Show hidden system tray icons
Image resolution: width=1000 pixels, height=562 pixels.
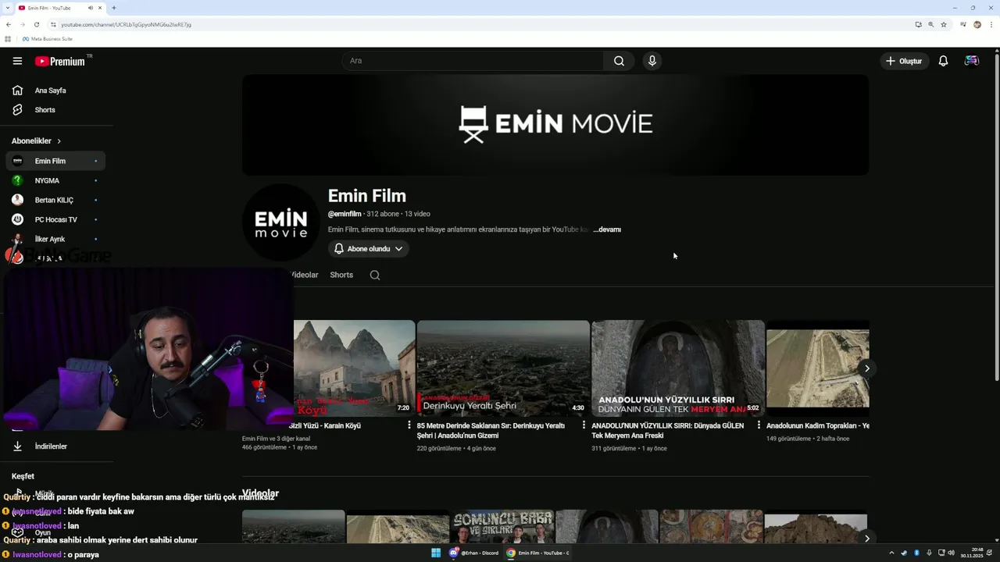coord(891,553)
